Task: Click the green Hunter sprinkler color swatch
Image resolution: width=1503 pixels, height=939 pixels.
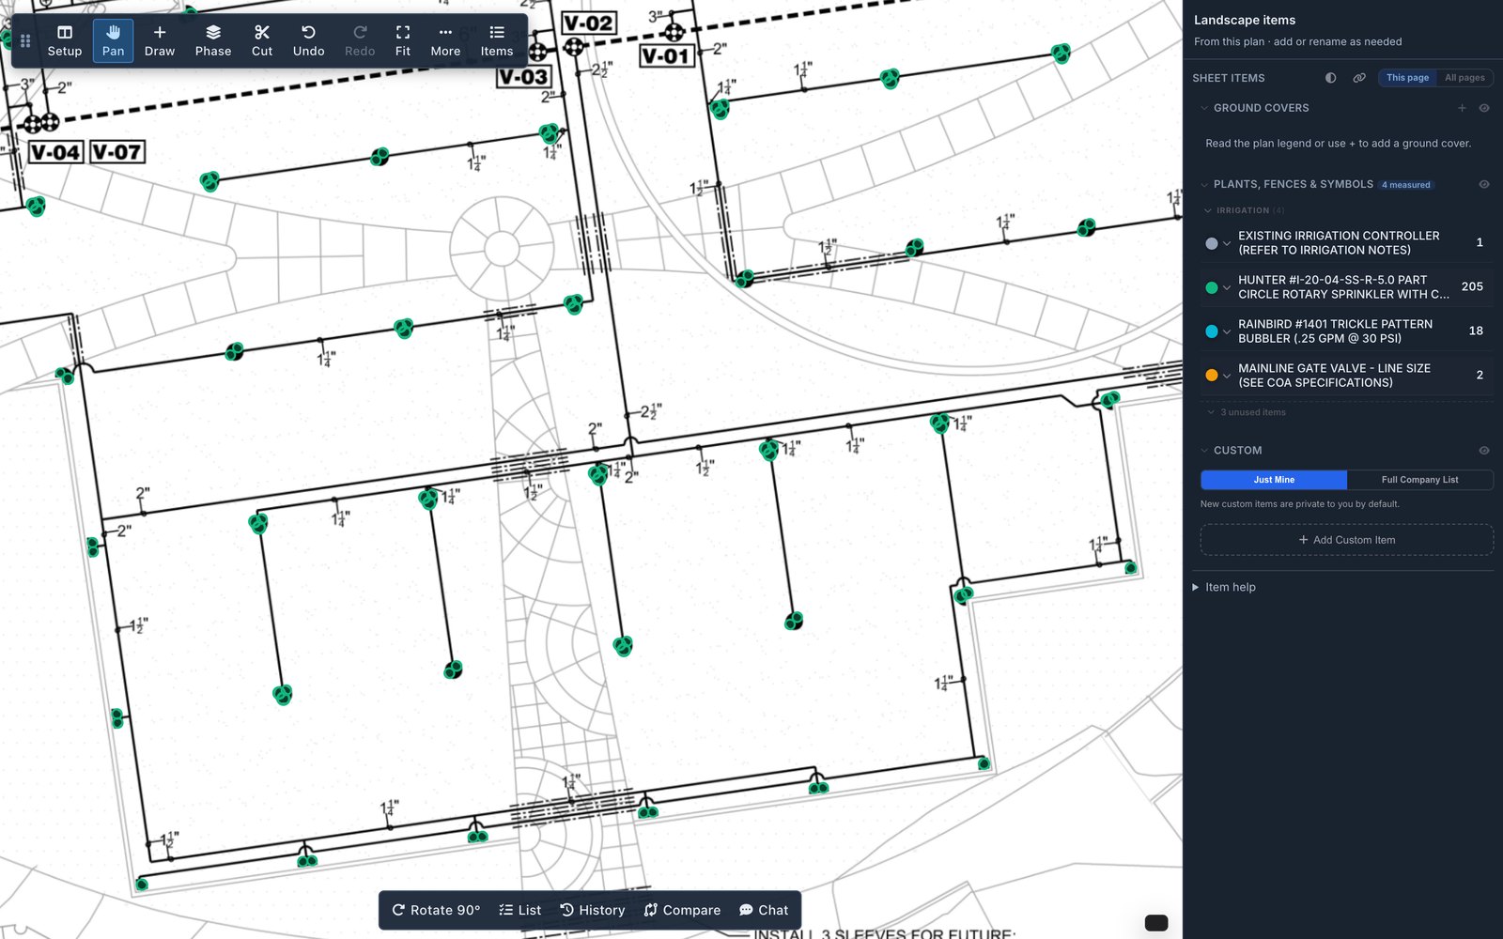Action: tap(1212, 287)
